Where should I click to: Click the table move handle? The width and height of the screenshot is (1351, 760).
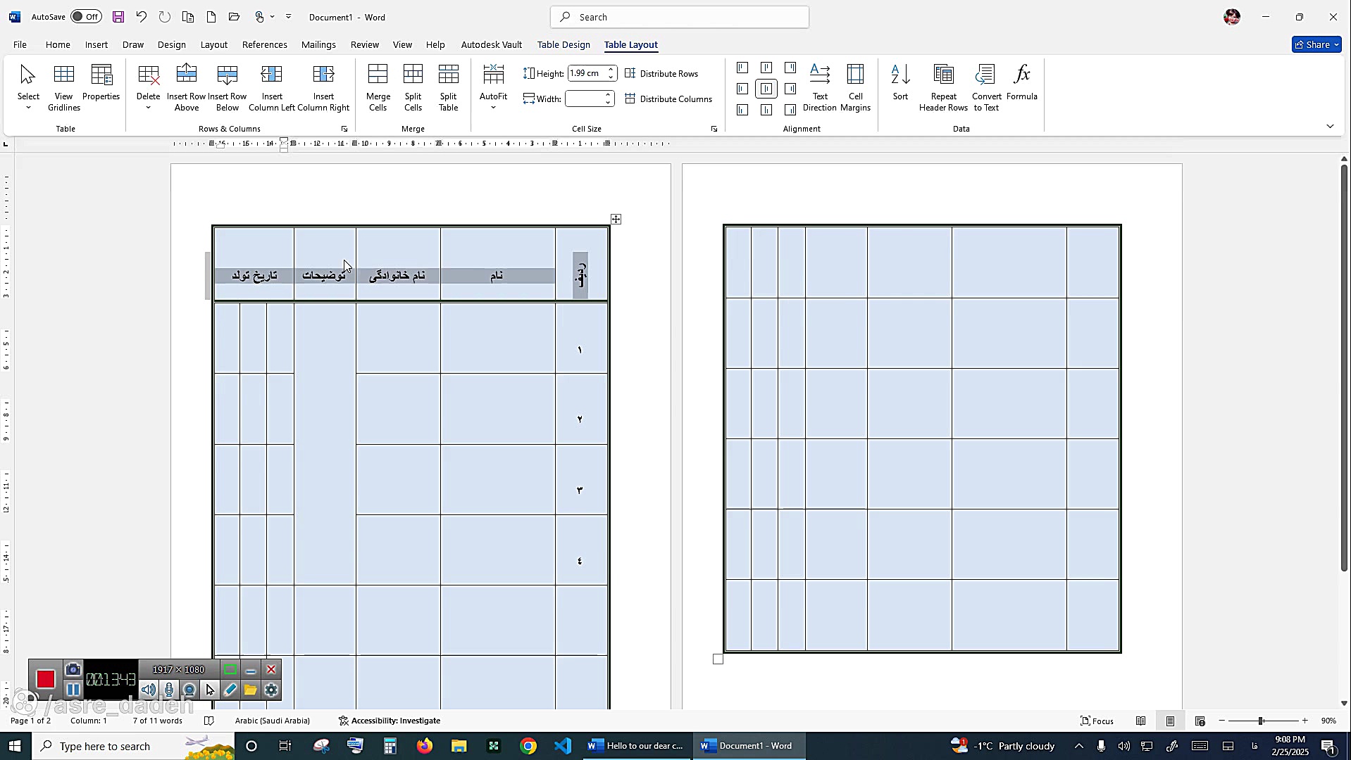616,219
